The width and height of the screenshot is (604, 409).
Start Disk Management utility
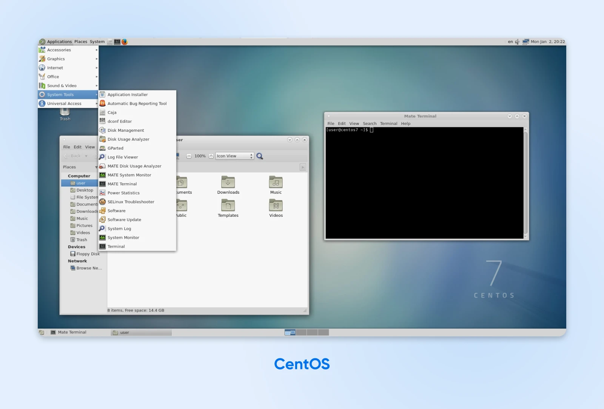coord(137,130)
